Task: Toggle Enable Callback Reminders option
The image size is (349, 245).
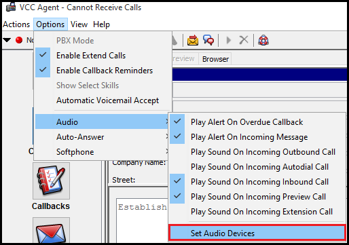Action: point(103,71)
